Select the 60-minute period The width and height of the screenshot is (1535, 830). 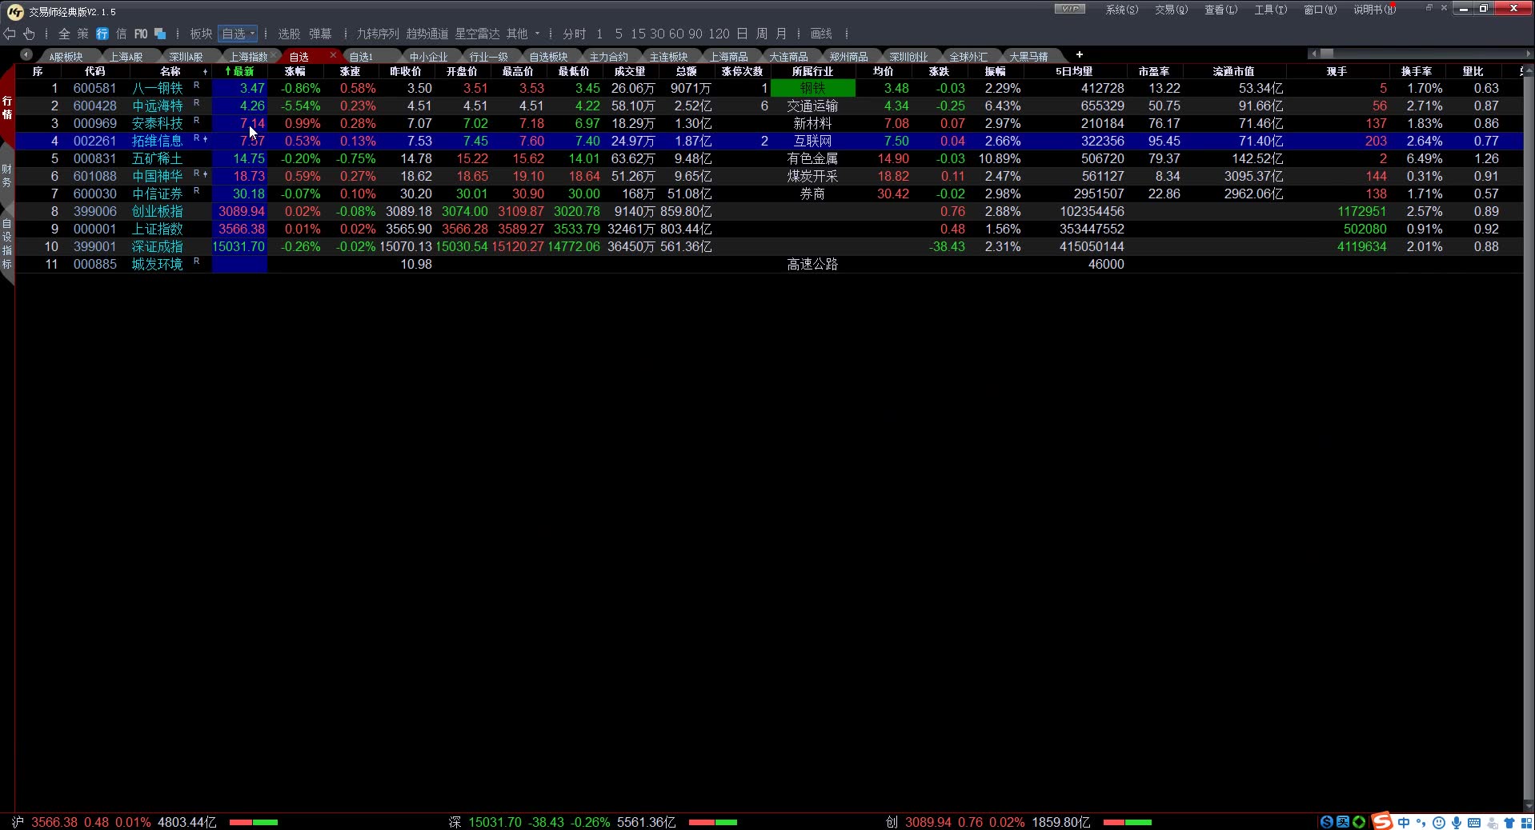(x=676, y=34)
